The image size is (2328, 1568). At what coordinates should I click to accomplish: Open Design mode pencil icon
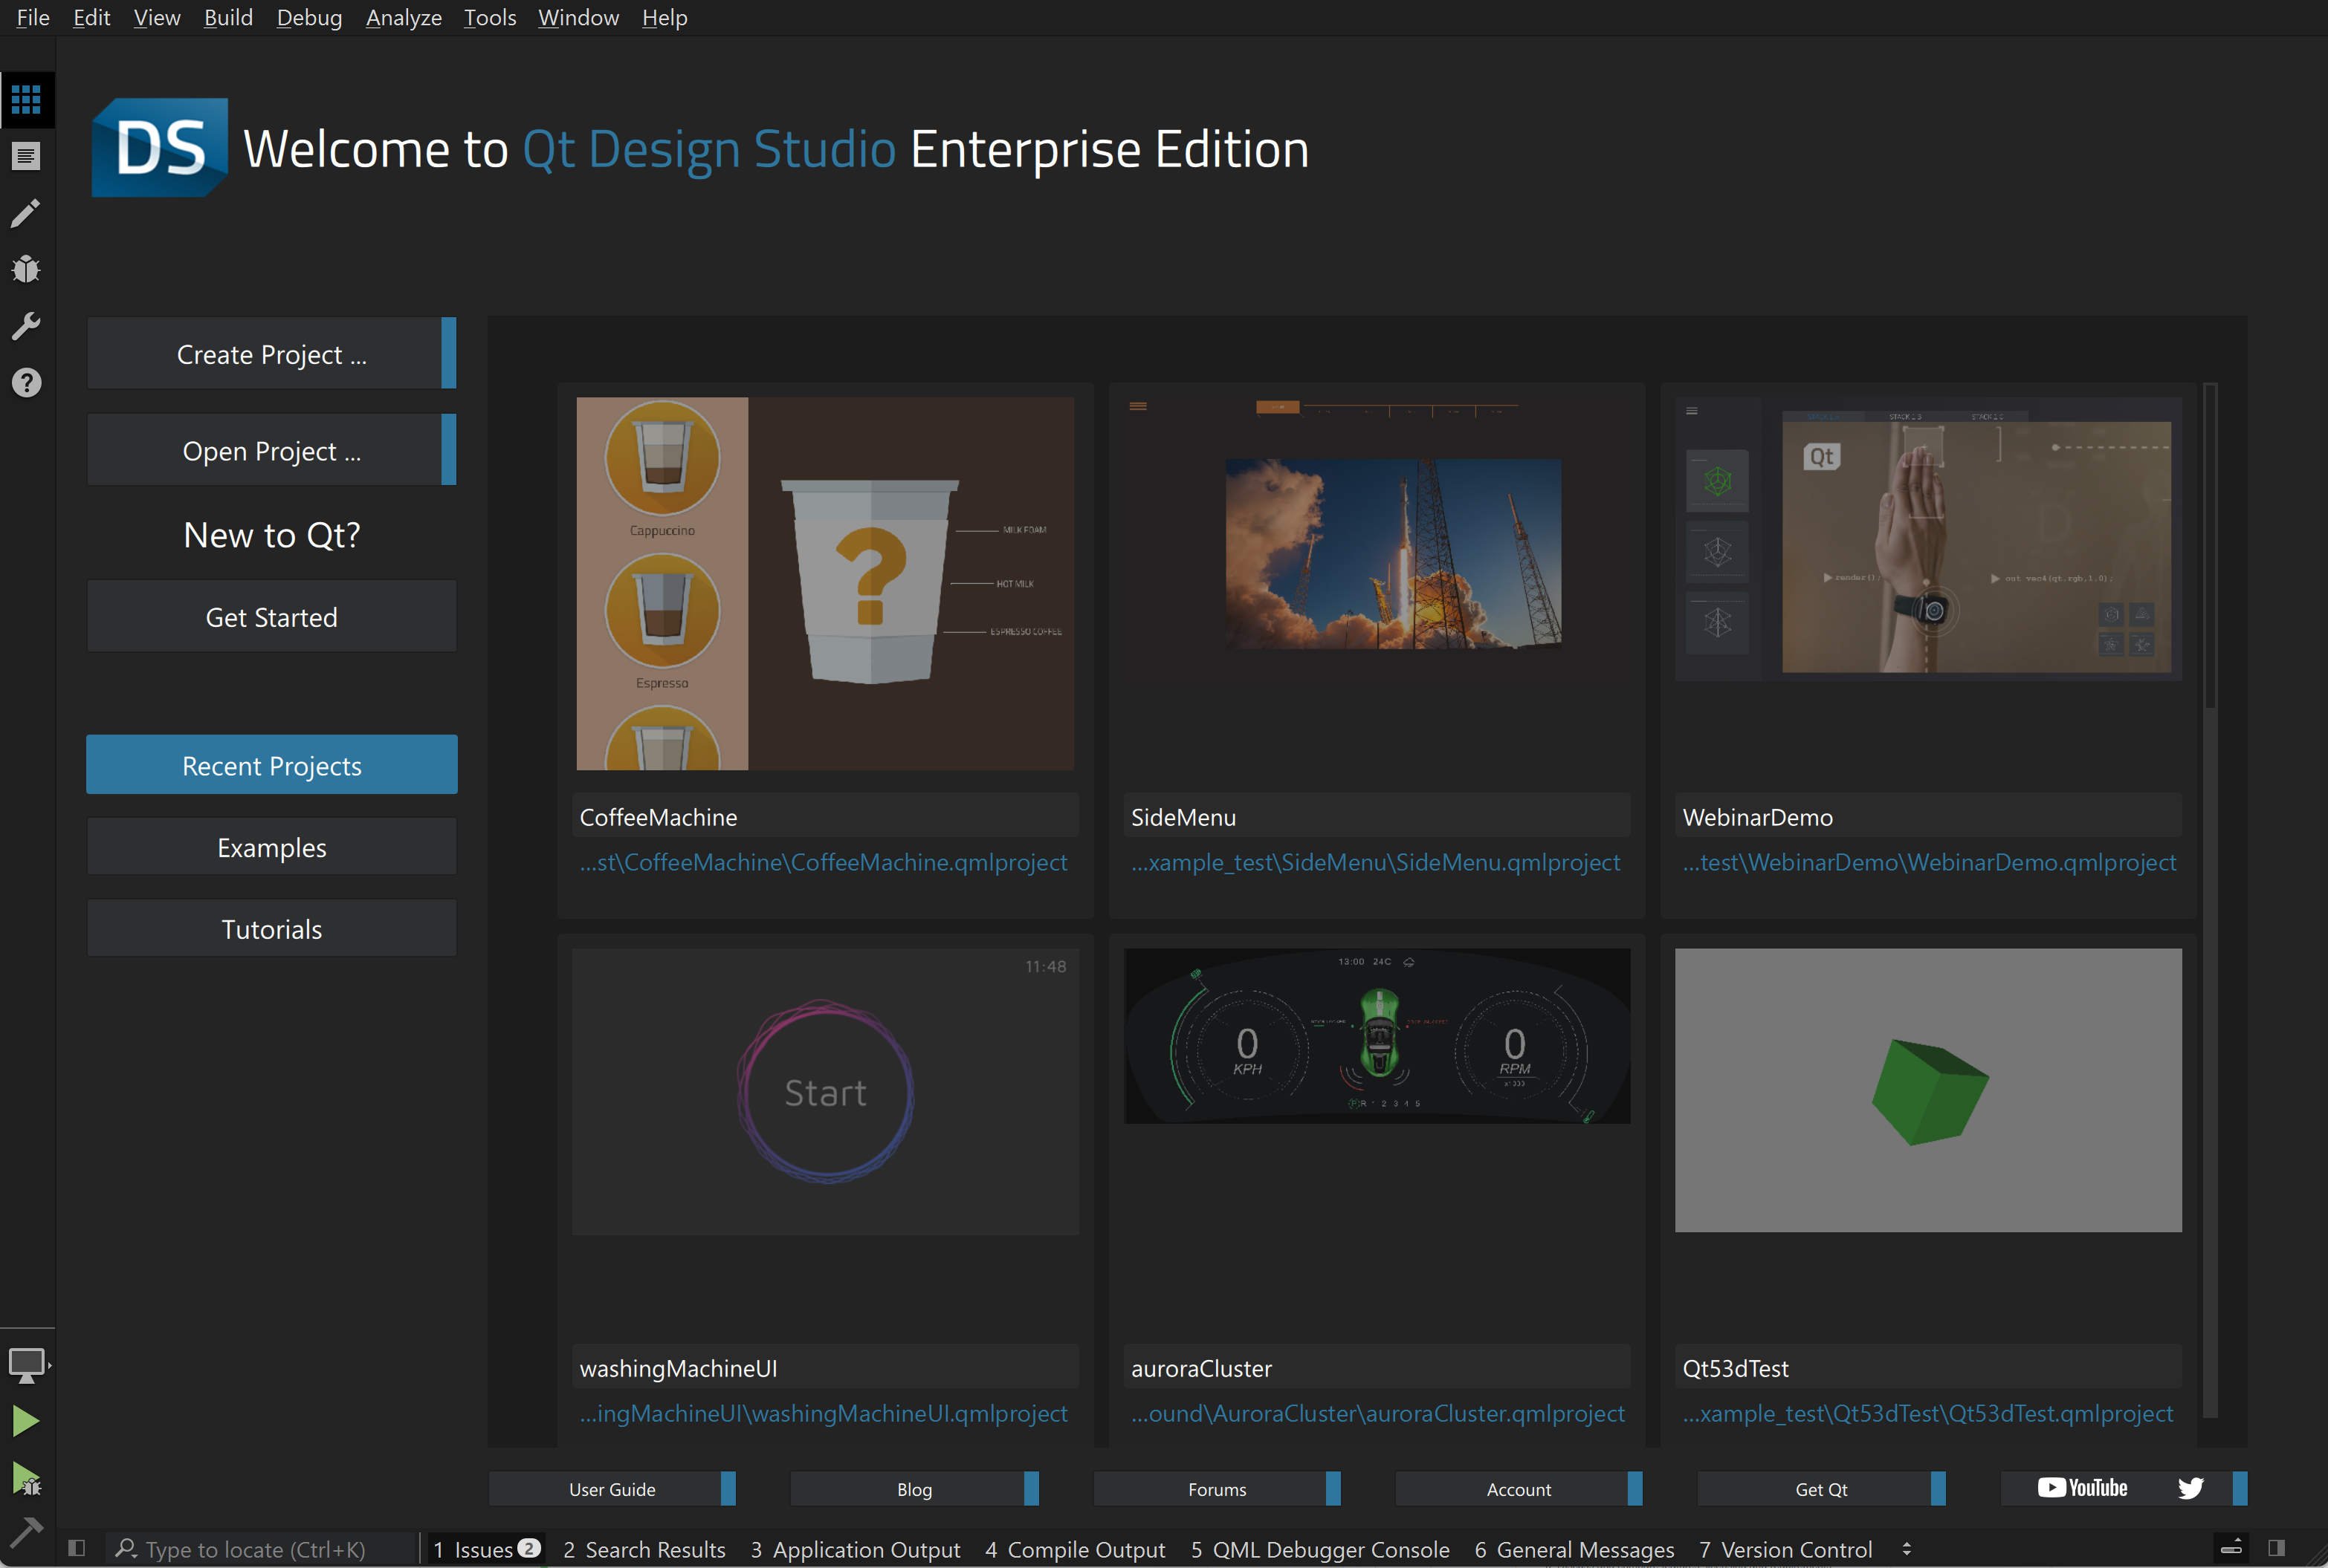pyautogui.click(x=26, y=212)
